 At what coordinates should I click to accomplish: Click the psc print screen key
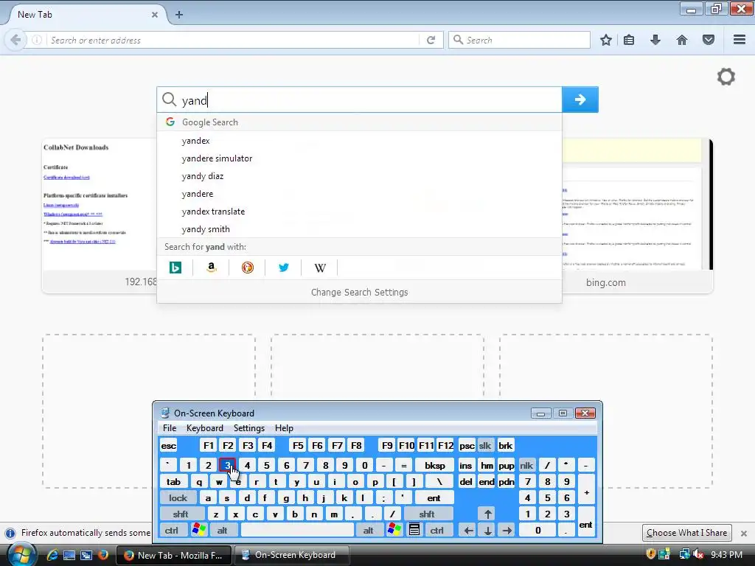[x=467, y=446]
